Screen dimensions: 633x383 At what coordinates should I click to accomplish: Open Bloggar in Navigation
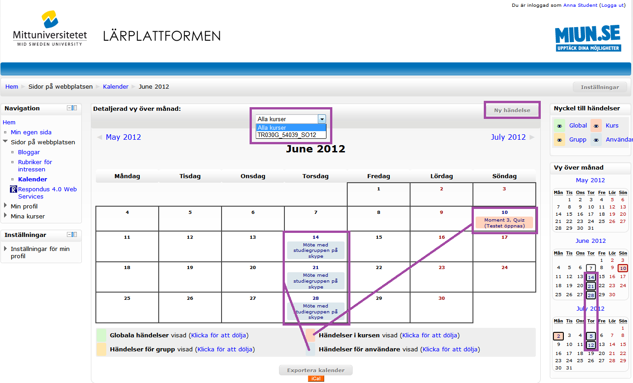click(x=29, y=152)
